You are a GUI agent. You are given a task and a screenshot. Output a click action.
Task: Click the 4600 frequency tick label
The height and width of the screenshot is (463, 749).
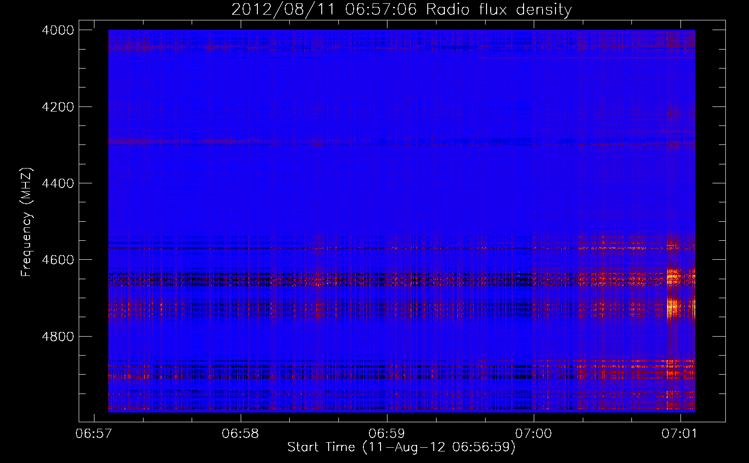point(58,260)
